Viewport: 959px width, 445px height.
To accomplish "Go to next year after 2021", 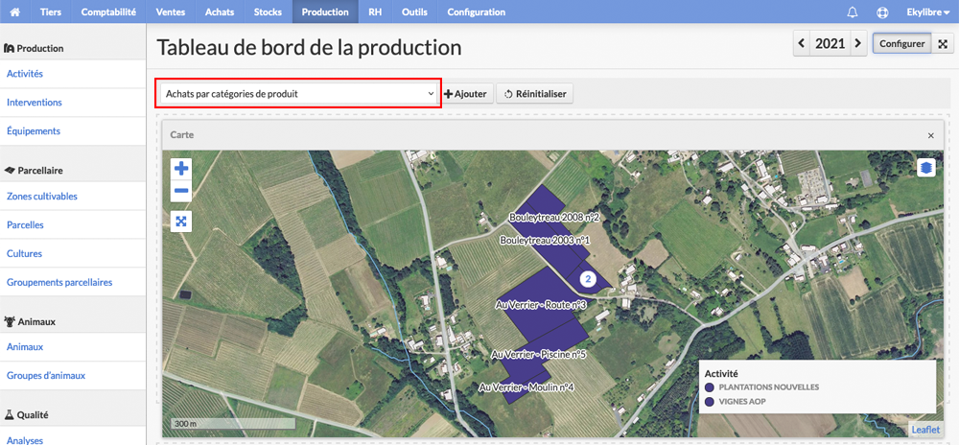I will click(858, 43).
